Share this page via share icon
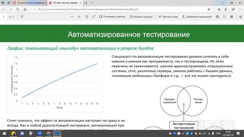 point(233,9)
